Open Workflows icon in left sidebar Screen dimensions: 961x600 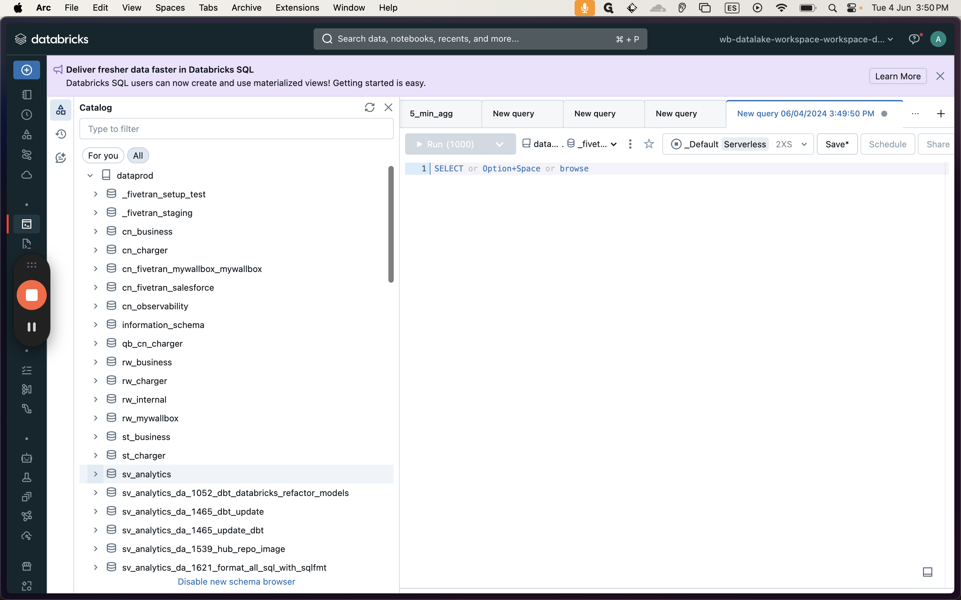click(x=27, y=154)
